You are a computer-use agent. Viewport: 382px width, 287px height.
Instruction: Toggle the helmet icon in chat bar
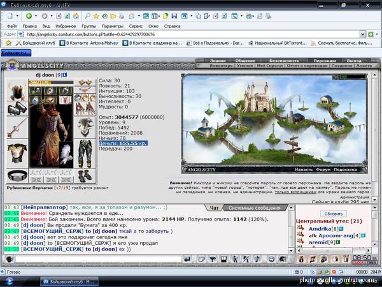pos(283,259)
